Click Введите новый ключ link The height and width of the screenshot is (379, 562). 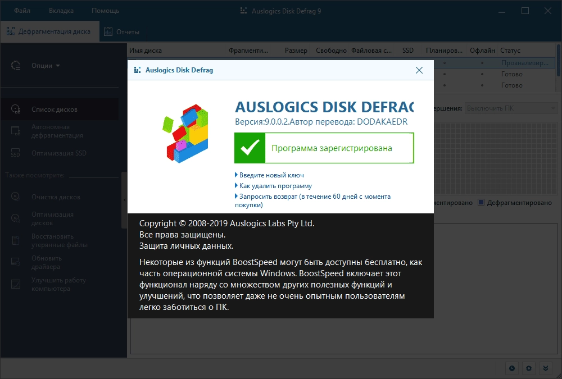(x=271, y=175)
